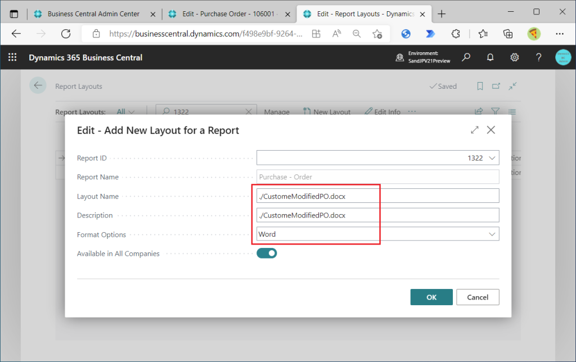Click the Description input field
The height and width of the screenshot is (362, 576).
coord(377,215)
